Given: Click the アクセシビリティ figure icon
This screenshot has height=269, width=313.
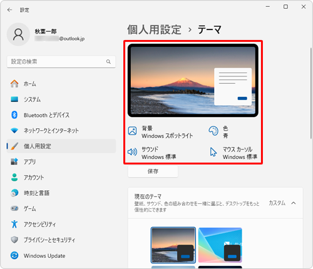Looking at the screenshot, I should pyautogui.click(x=14, y=224).
